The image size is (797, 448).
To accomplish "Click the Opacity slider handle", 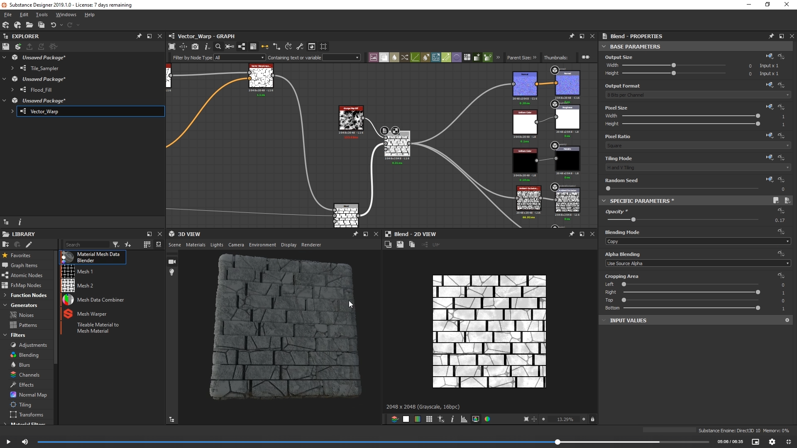I will pos(633,219).
